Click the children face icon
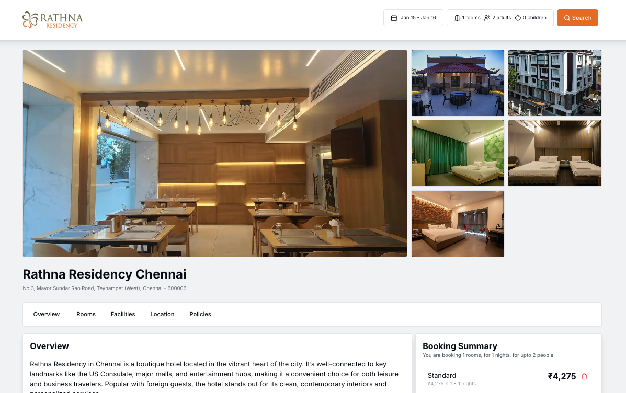The image size is (626, 393). (518, 18)
